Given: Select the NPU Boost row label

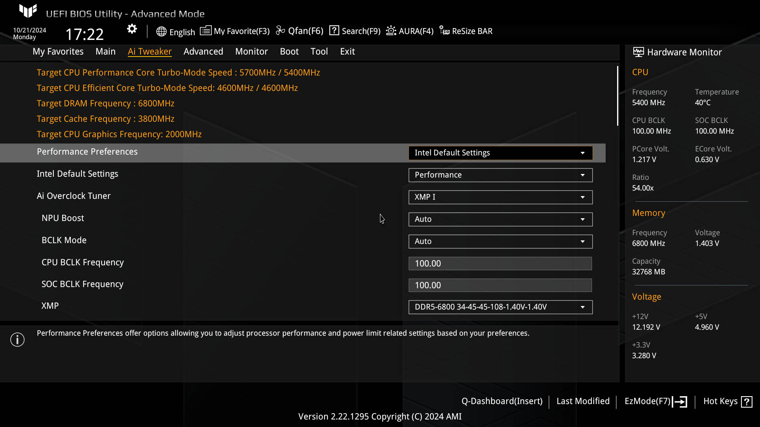Looking at the screenshot, I should coord(63,218).
